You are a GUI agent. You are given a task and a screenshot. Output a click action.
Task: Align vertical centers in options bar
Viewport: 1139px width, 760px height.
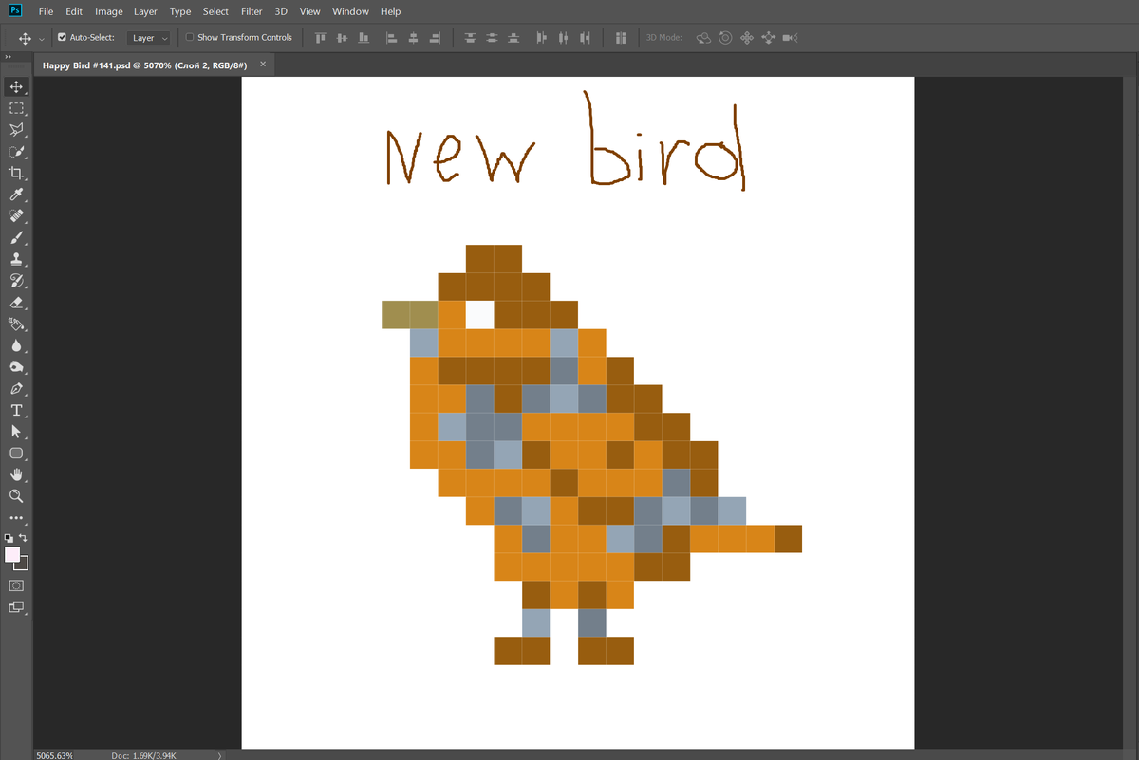(x=342, y=38)
